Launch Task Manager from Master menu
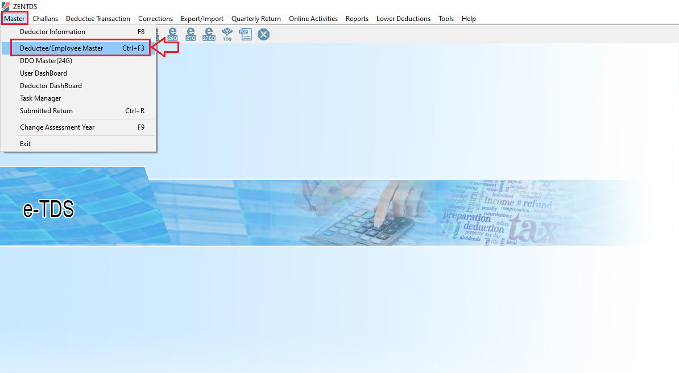Viewport: 679px width, 373px height. pyautogui.click(x=78, y=98)
